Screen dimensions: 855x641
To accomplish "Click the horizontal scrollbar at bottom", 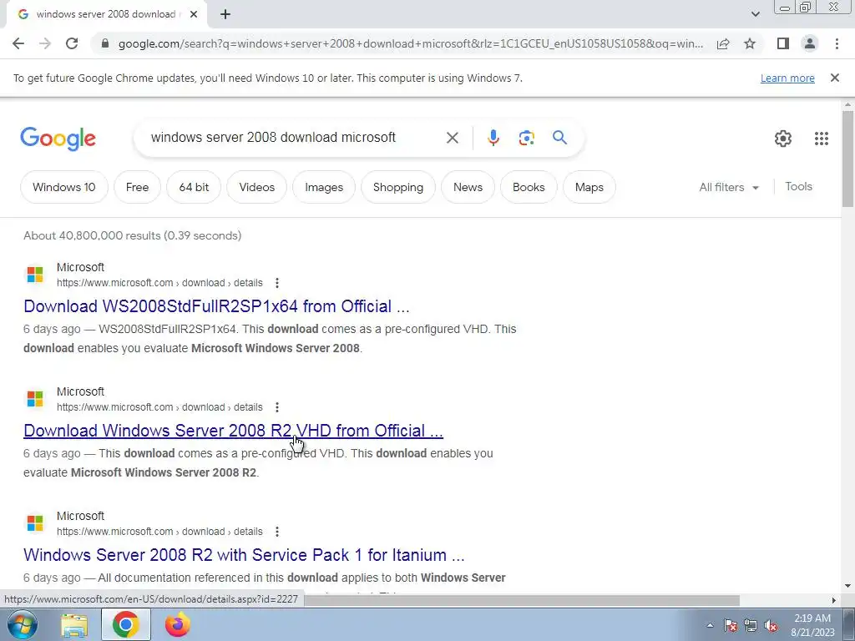I will click(x=522, y=600).
